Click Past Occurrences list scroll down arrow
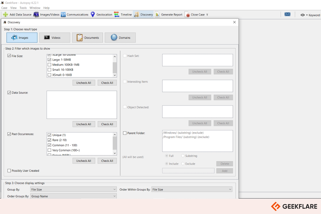 115,153
